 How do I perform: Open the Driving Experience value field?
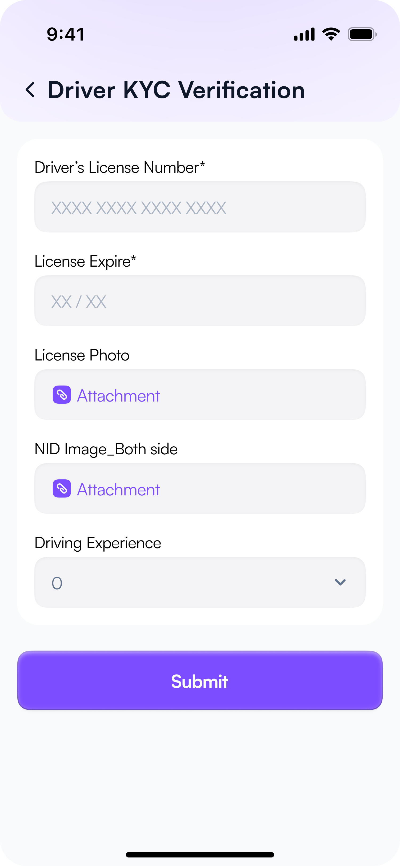pyautogui.click(x=188, y=582)
